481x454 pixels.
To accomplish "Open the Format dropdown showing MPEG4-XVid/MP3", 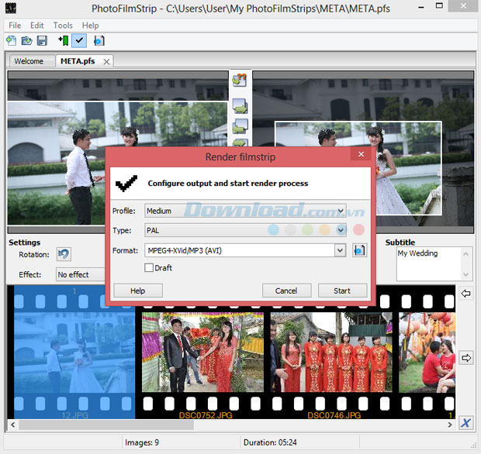I will pos(245,250).
